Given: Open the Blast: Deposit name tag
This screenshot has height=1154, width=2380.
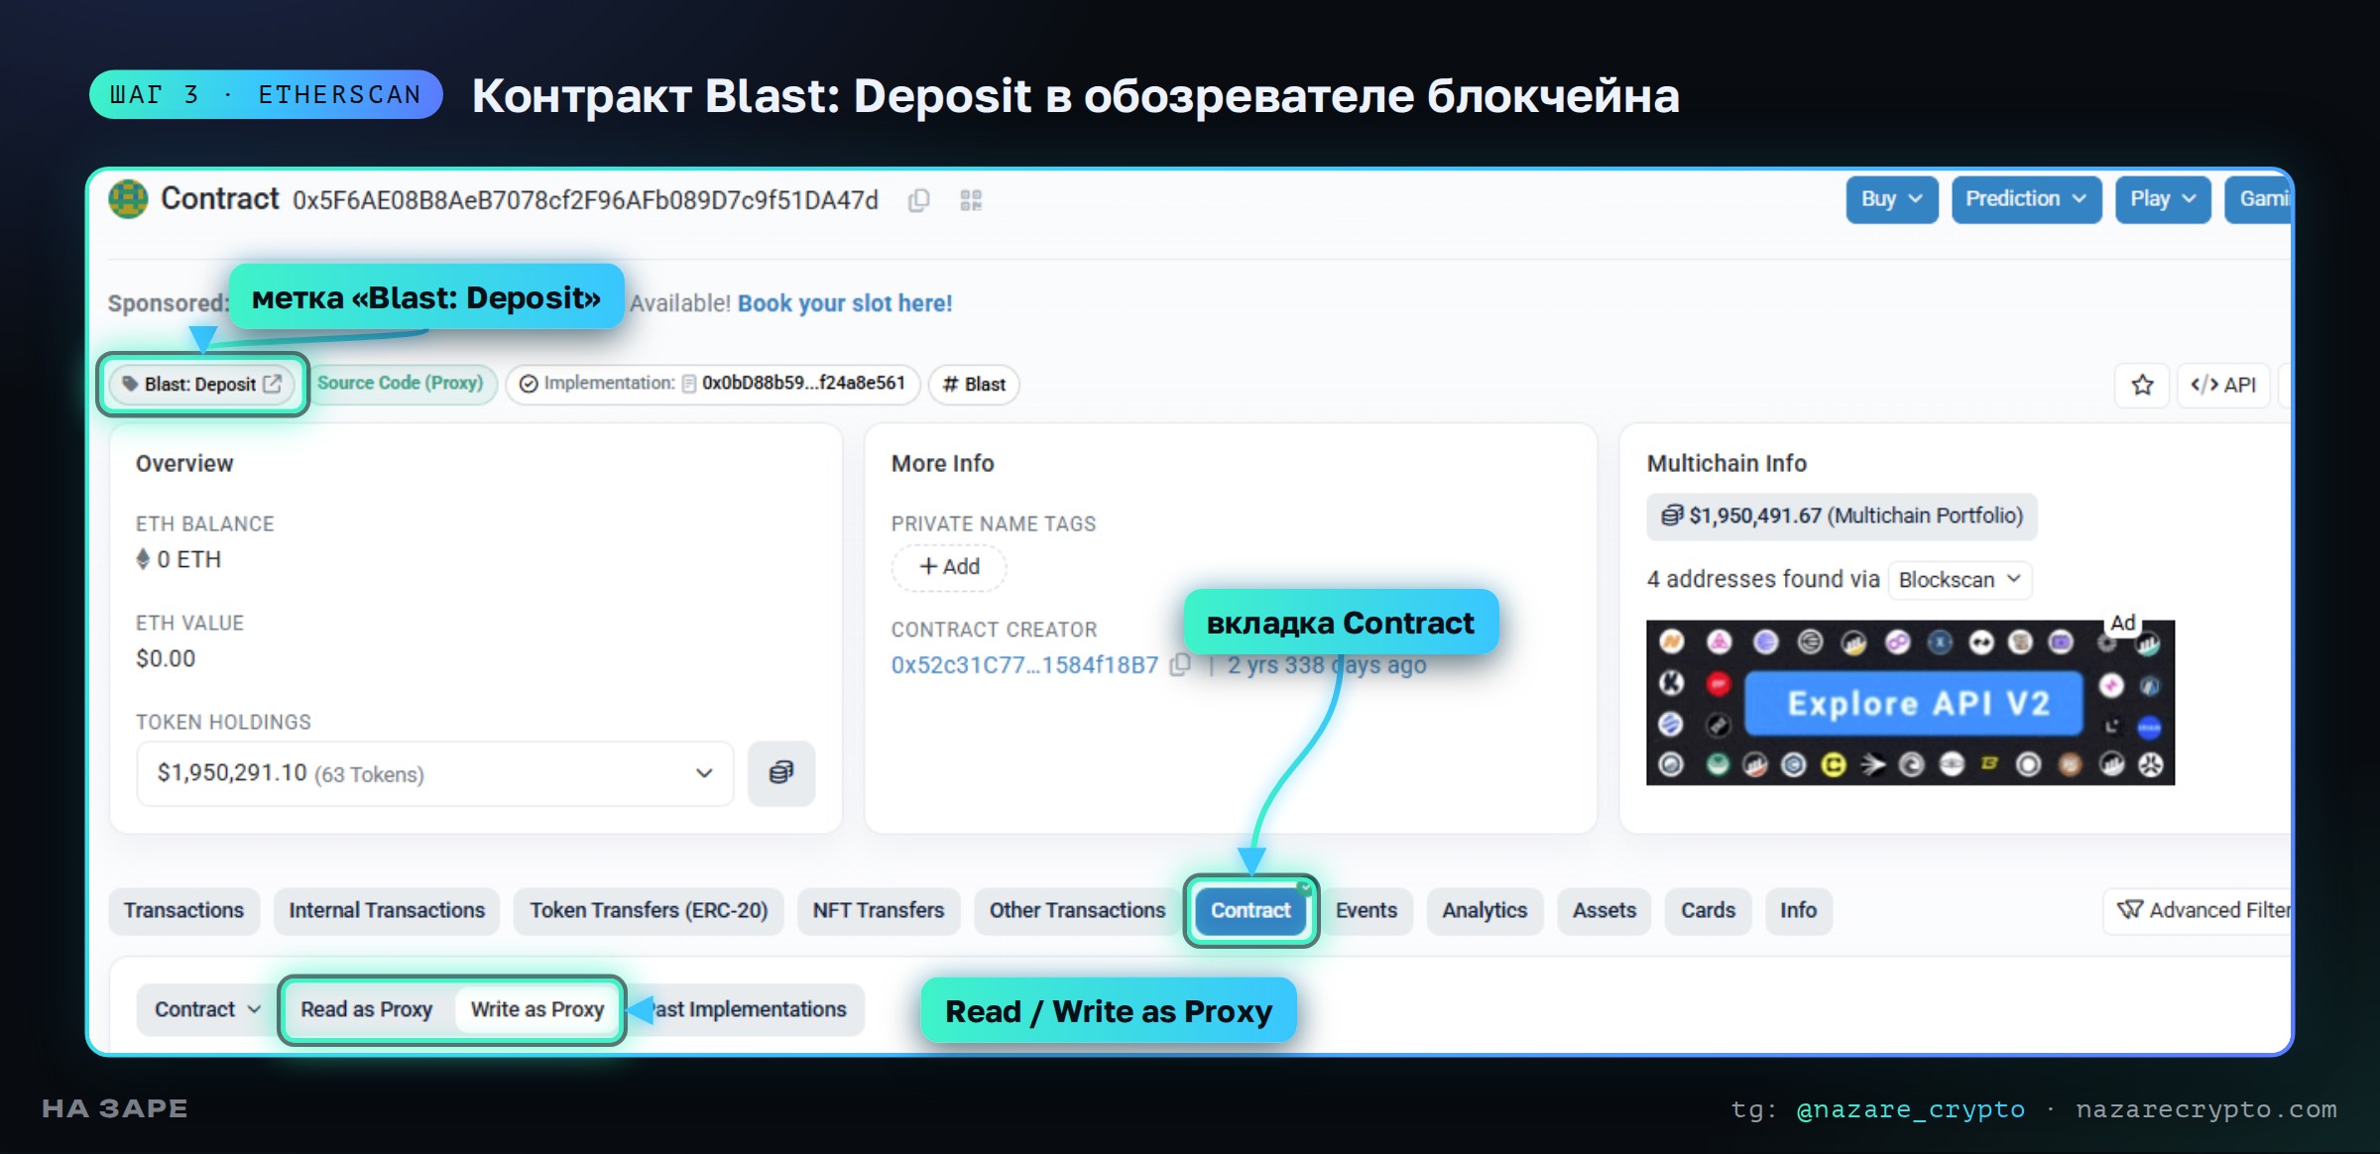Looking at the screenshot, I should 200,384.
